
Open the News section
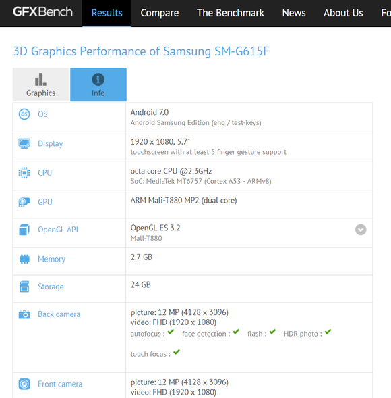294,13
